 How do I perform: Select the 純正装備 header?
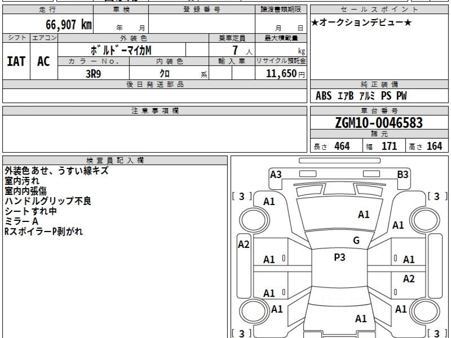pos(380,84)
